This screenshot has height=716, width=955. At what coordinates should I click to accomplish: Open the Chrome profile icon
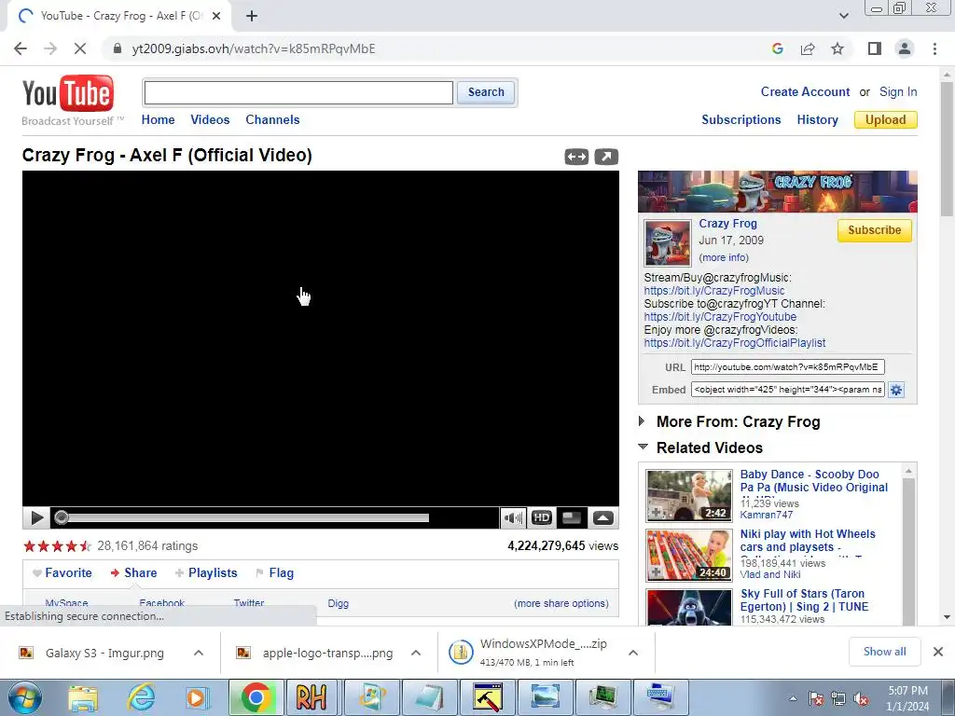(x=905, y=48)
